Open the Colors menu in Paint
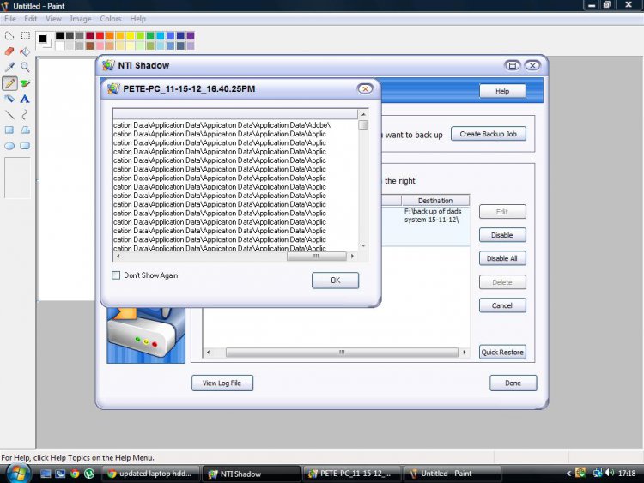The width and height of the screenshot is (644, 483). 111,19
